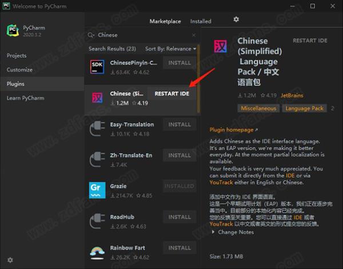Open the IDE link in Chinese description
The width and height of the screenshot is (343, 269).
(298, 218)
